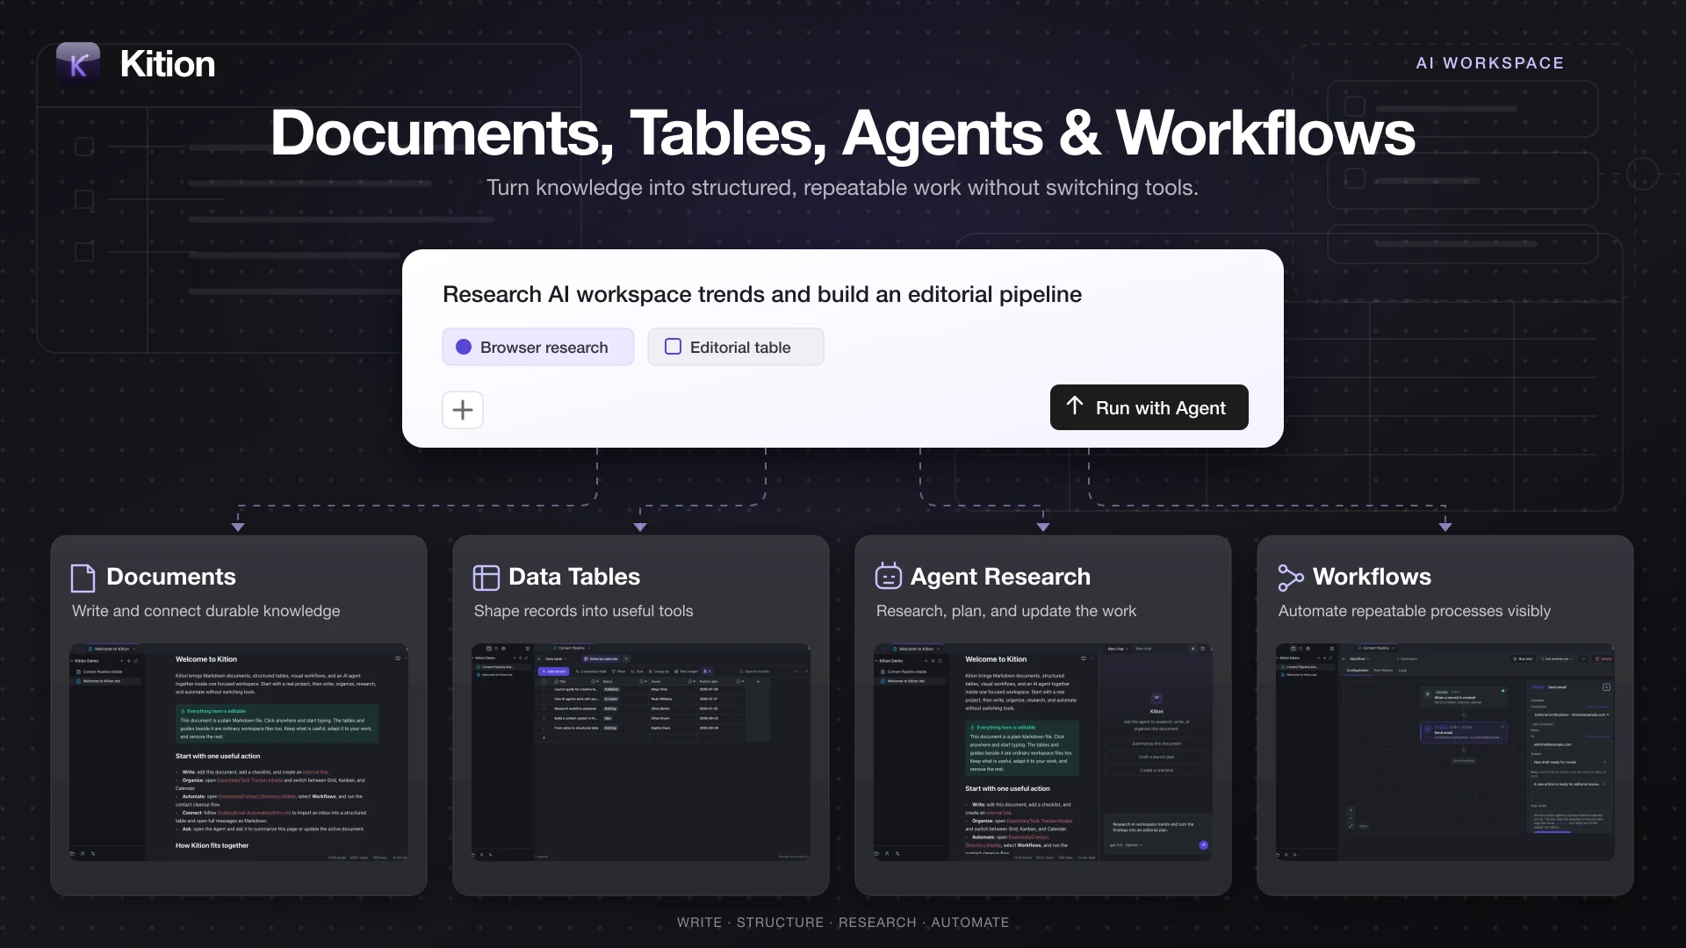Click the prompt text about editorial pipeline

[762, 294]
